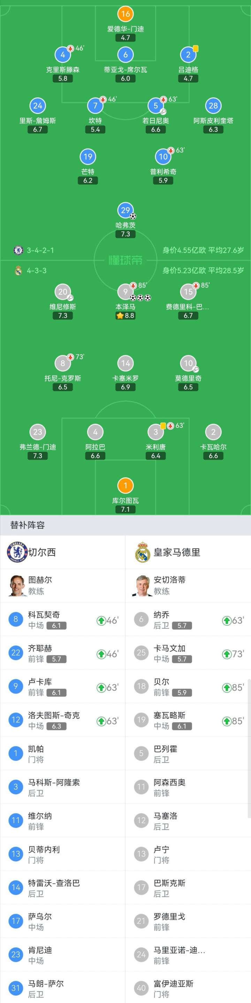The height and width of the screenshot is (1003, 251).
Task: Tap Real Madrid crest beside 4-3-3
Action: (x=18, y=270)
